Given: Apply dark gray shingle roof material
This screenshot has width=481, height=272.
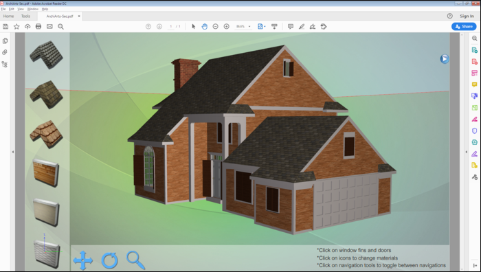Looking at the screenshot, I should [x=46, y=55].
